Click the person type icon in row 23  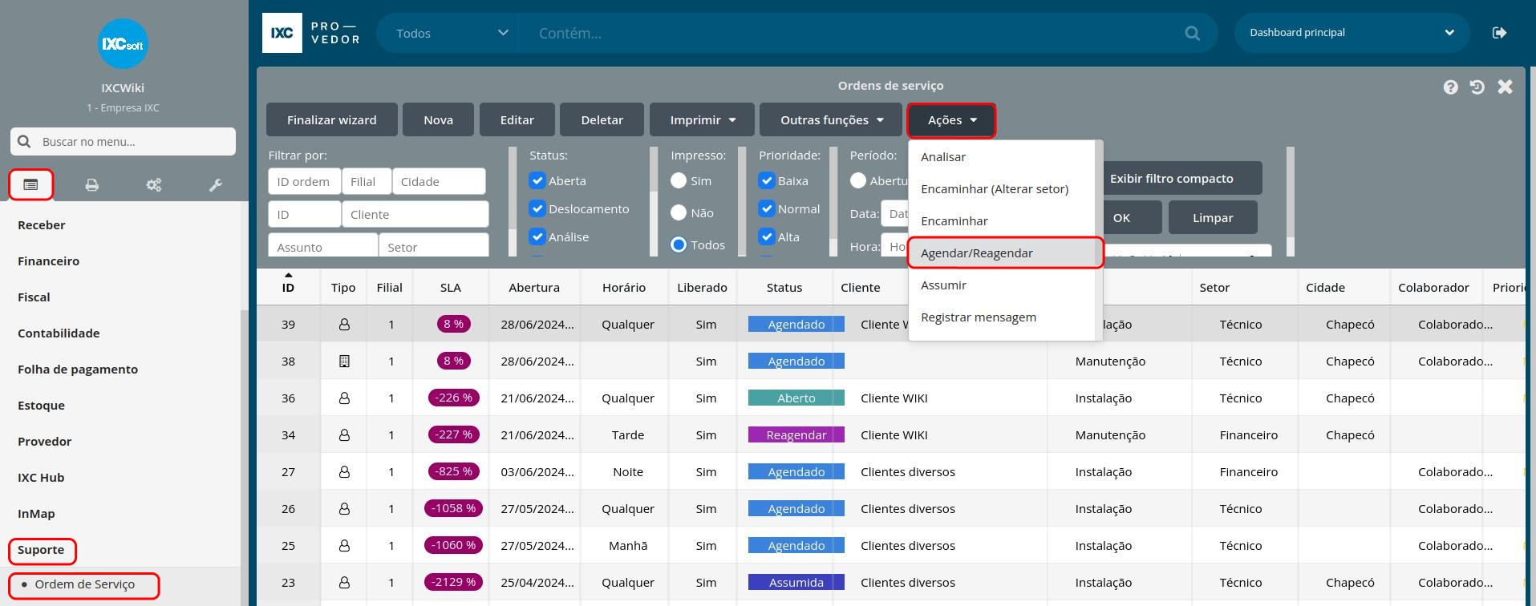(x=344, y=583)
